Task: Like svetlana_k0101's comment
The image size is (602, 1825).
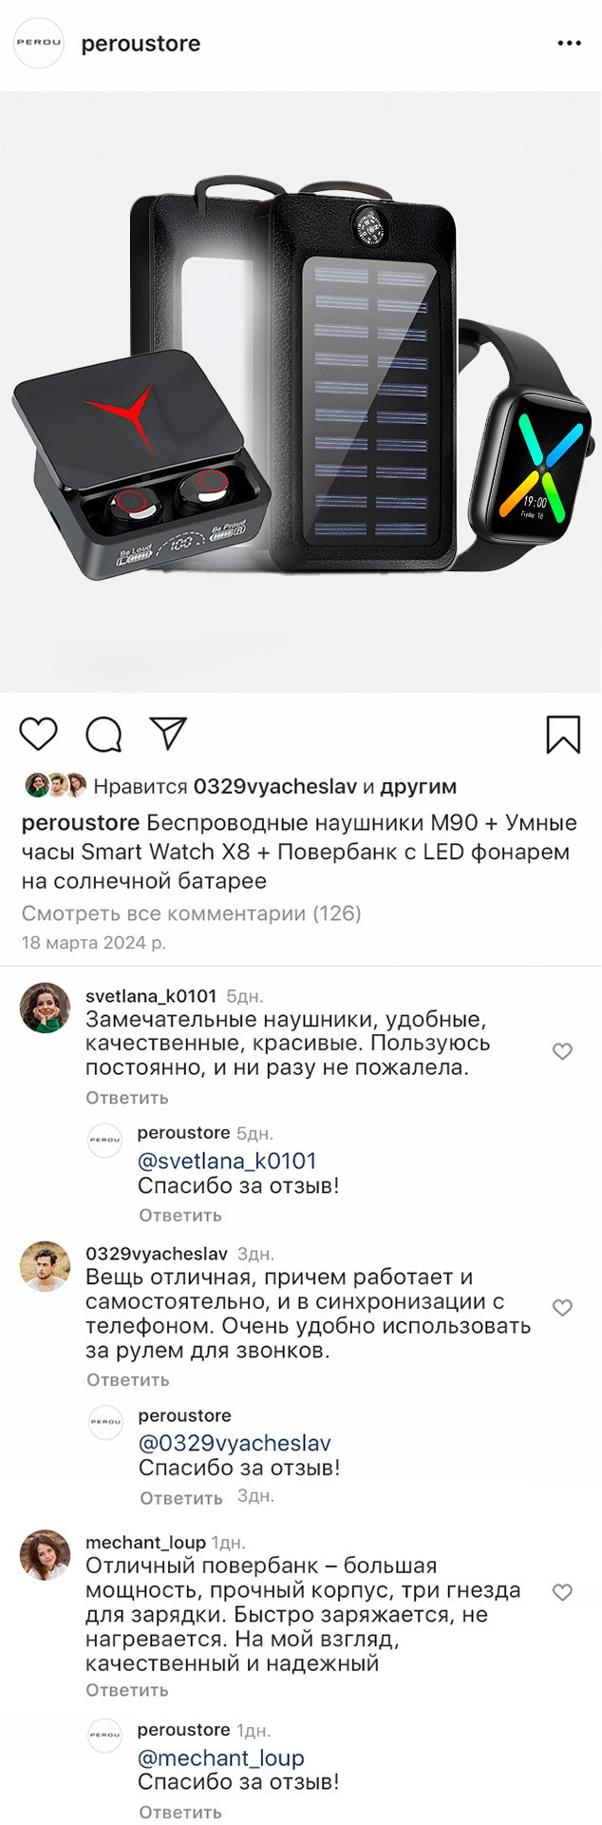Action: pos(562,1051)
